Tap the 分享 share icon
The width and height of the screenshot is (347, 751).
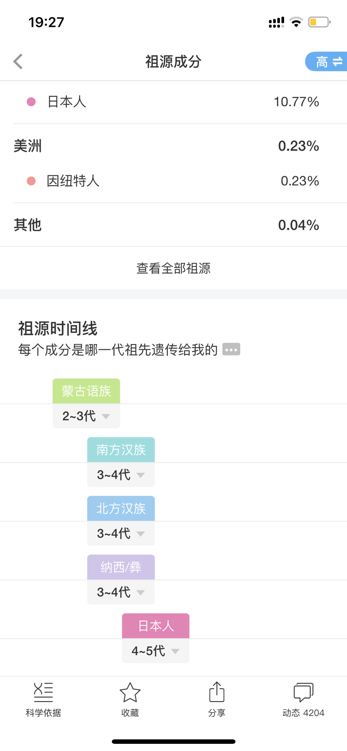pos(217,691)
